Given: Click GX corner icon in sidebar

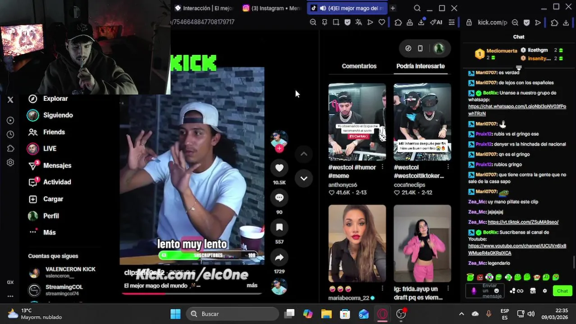Looking at the screenshot, I should [10, 282].
